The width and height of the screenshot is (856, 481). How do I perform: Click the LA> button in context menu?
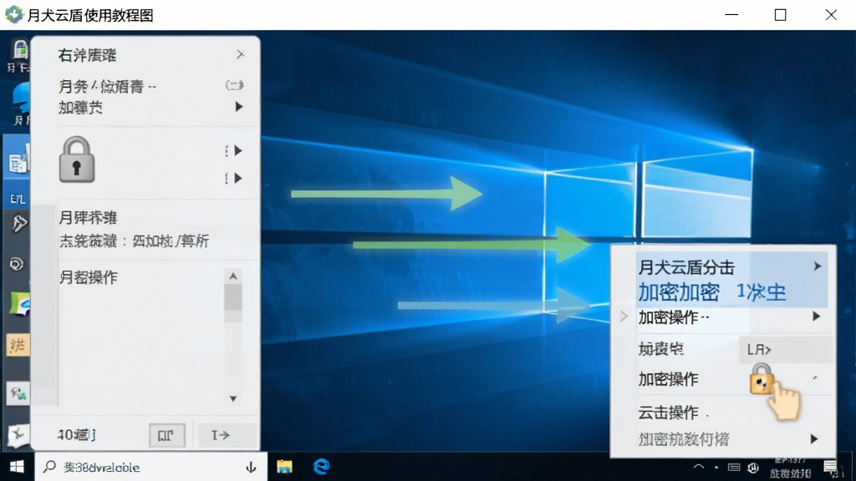(x=786, y=350)
